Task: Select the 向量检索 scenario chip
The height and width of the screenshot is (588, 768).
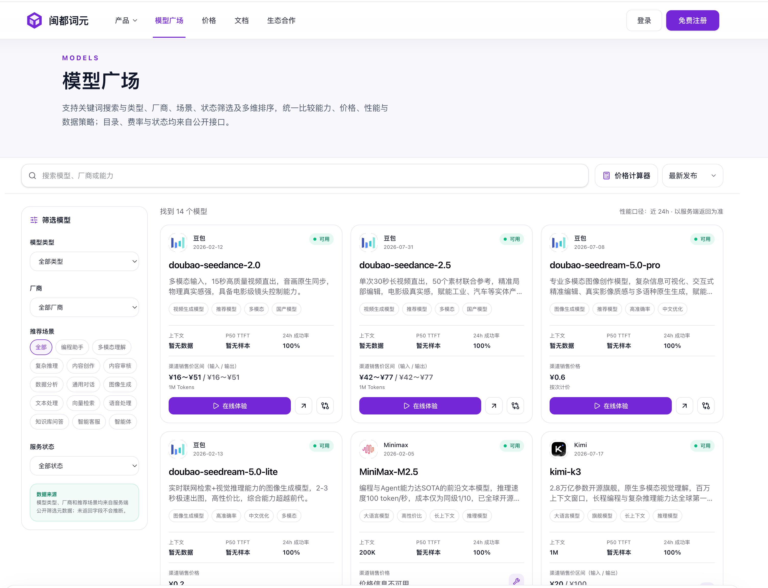Action: coord(83,403)
